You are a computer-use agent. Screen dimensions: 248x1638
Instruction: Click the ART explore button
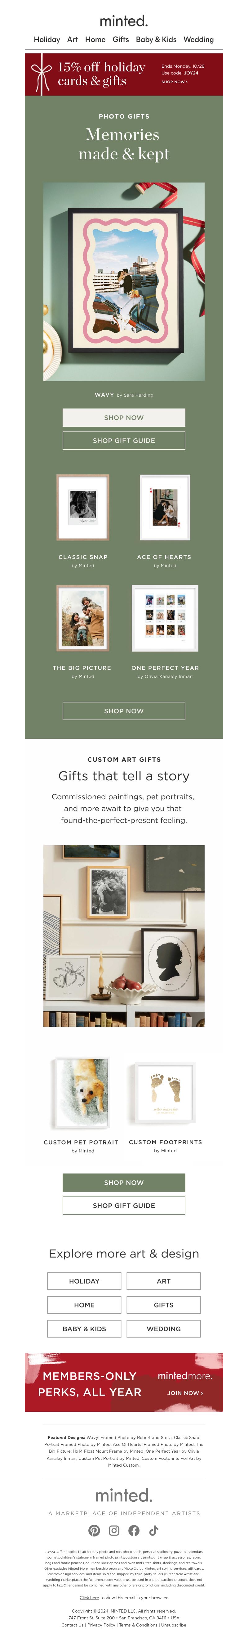[x=164, y=1281]
